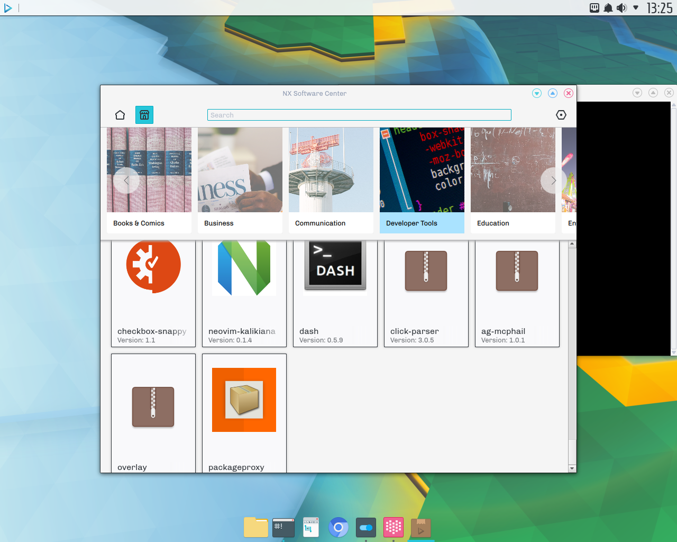Select the Business category
The height and width of the screenshot is (542, 677).
(x=240, y=180)
